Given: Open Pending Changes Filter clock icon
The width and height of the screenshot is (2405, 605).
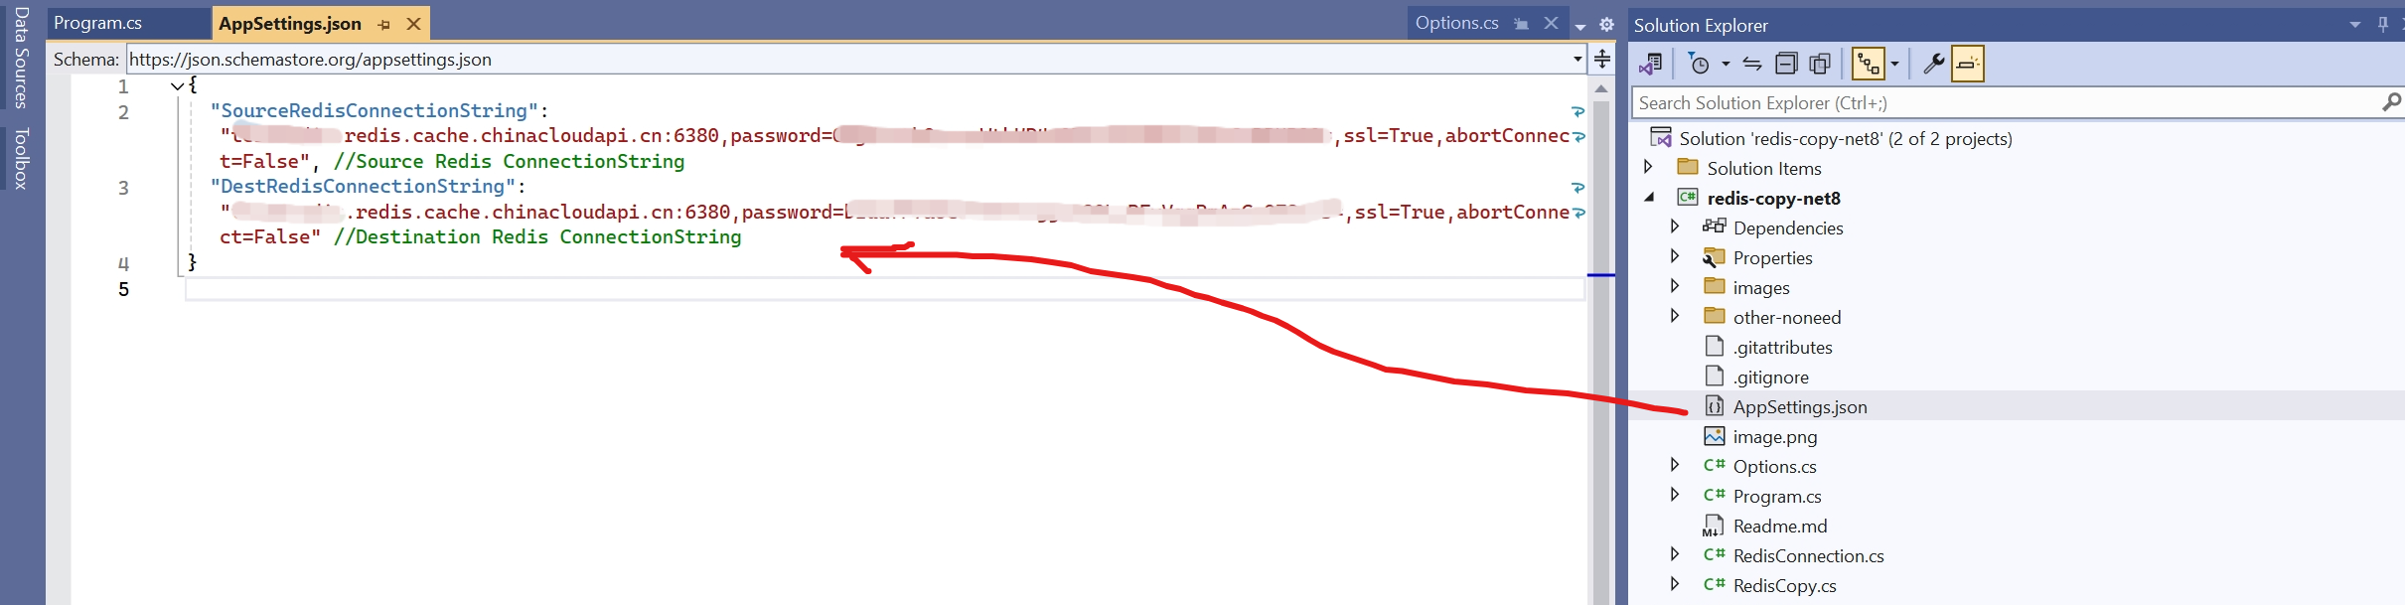Looking at the screenshot, I should [1700, 64].
